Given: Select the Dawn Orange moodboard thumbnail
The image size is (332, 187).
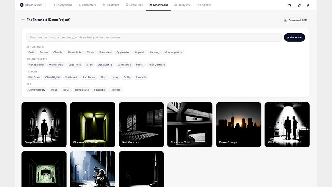Looking at the screenshot, I should pos(238,125).
